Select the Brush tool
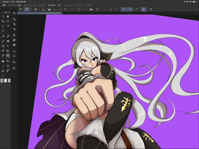Image resolution: width=199 pixels, height=149 pixels. [x=3, y=41]
